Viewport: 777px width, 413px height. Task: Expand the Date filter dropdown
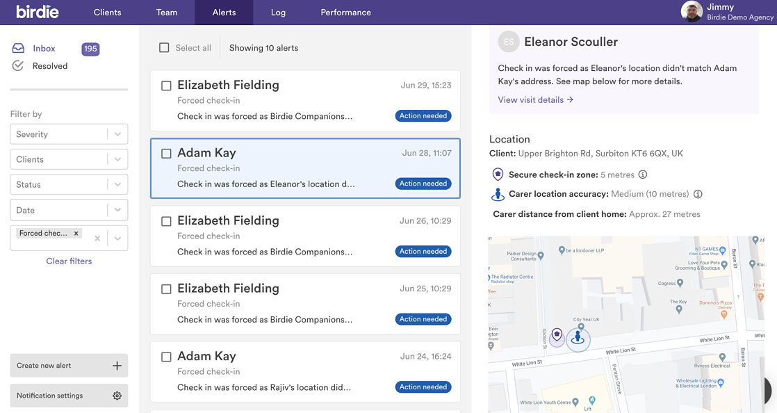117,210
